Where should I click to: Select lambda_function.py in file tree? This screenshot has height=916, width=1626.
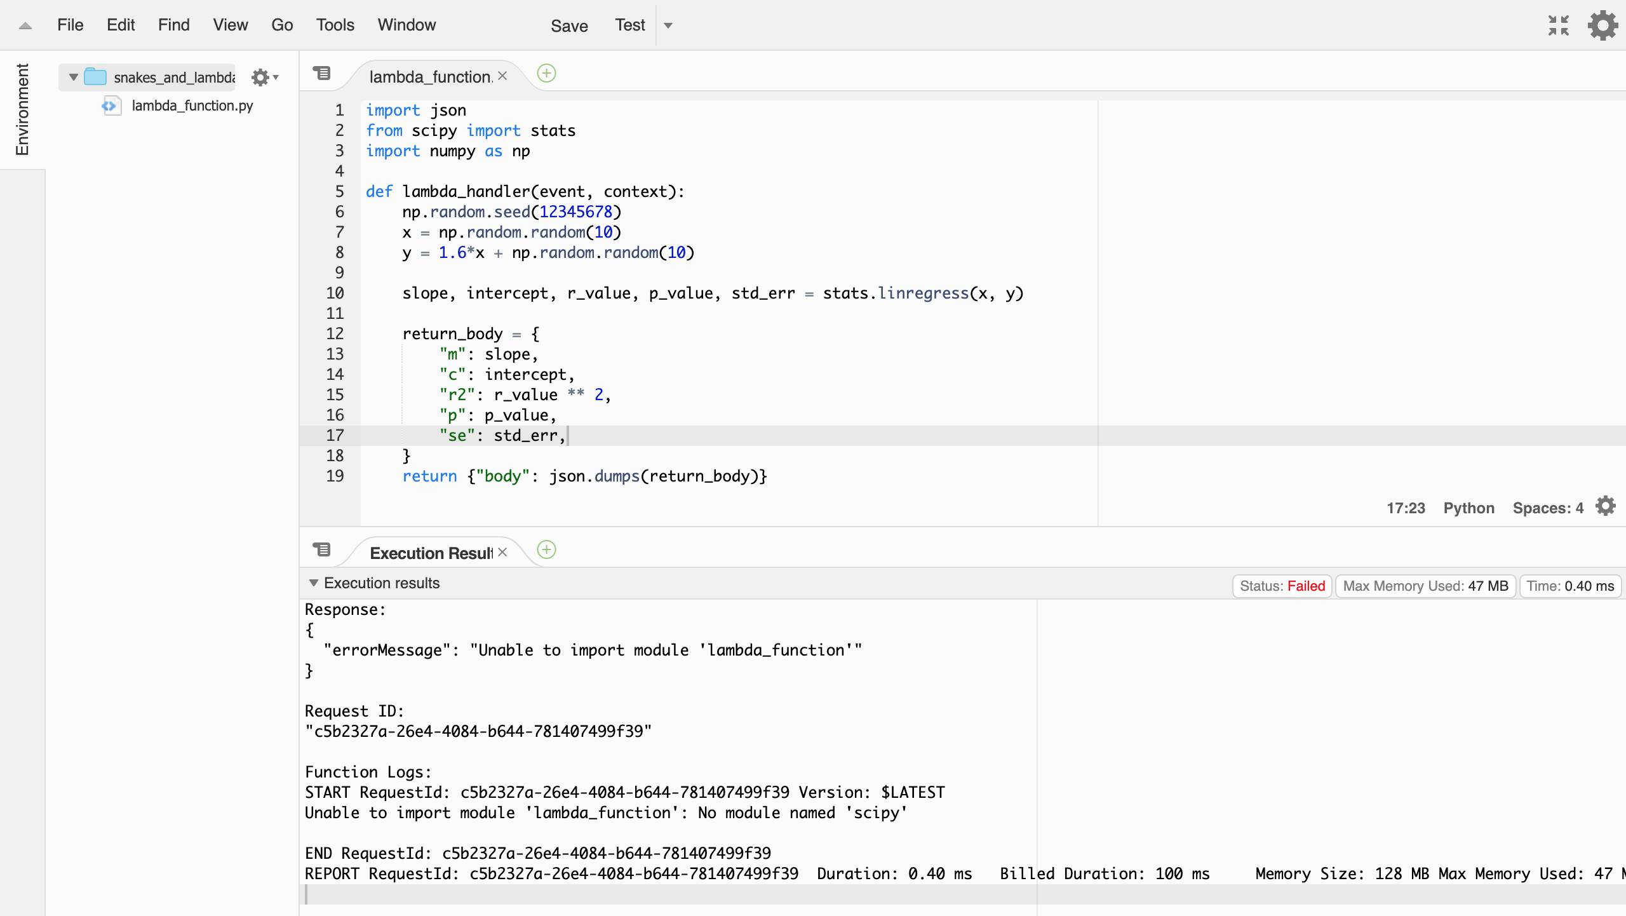[x=192, y=105]
